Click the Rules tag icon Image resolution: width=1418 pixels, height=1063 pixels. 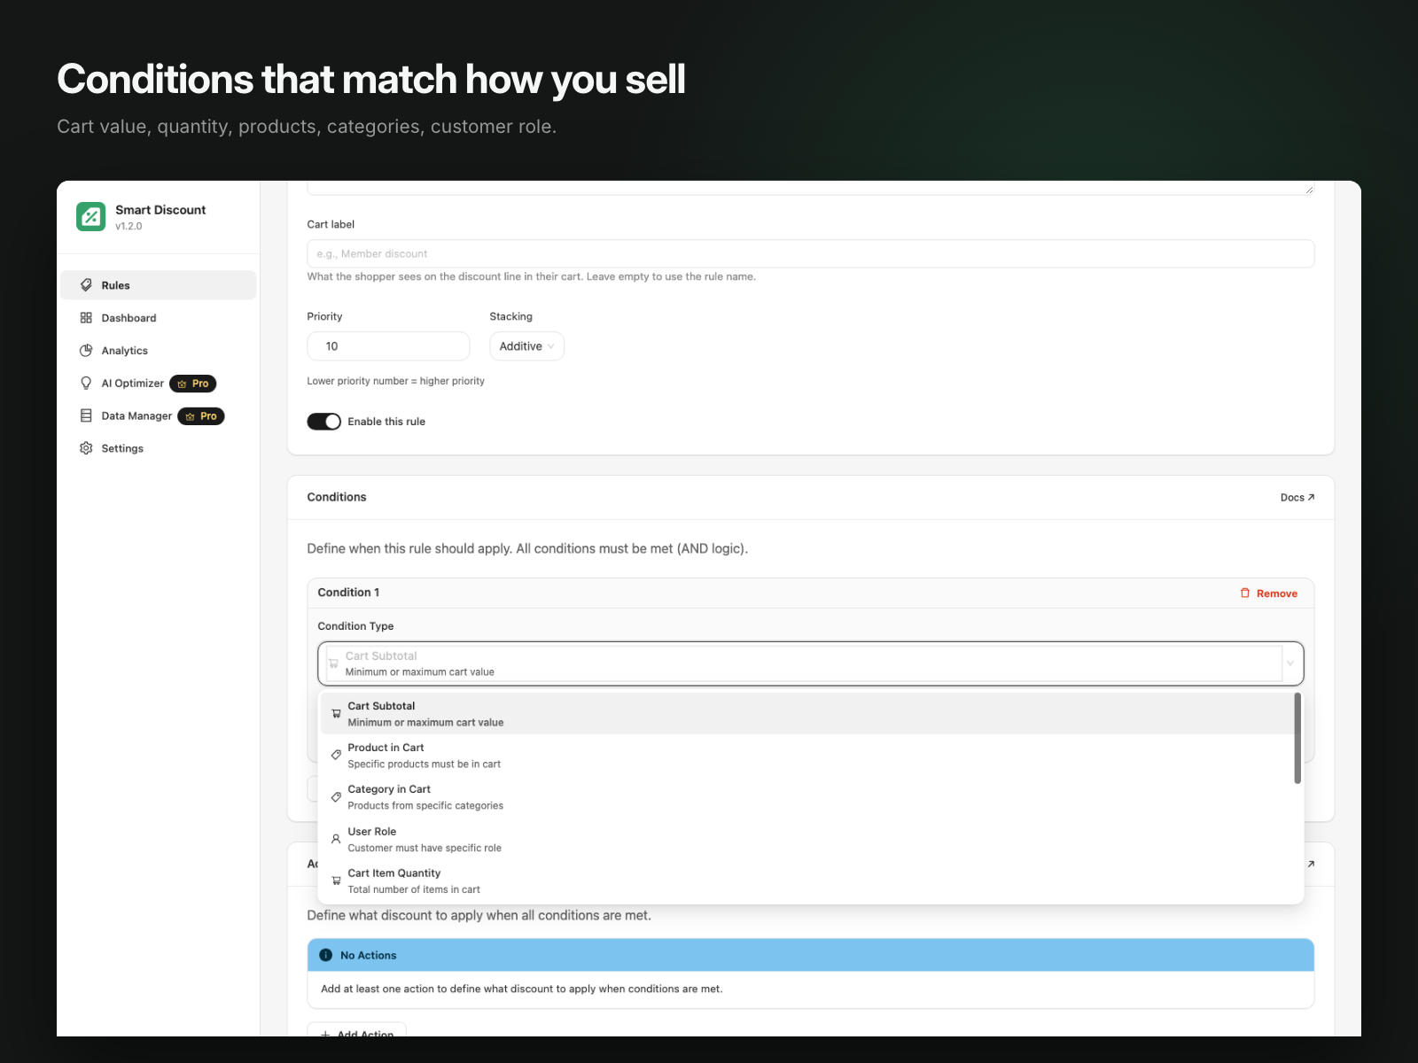(x=86, y=285)
